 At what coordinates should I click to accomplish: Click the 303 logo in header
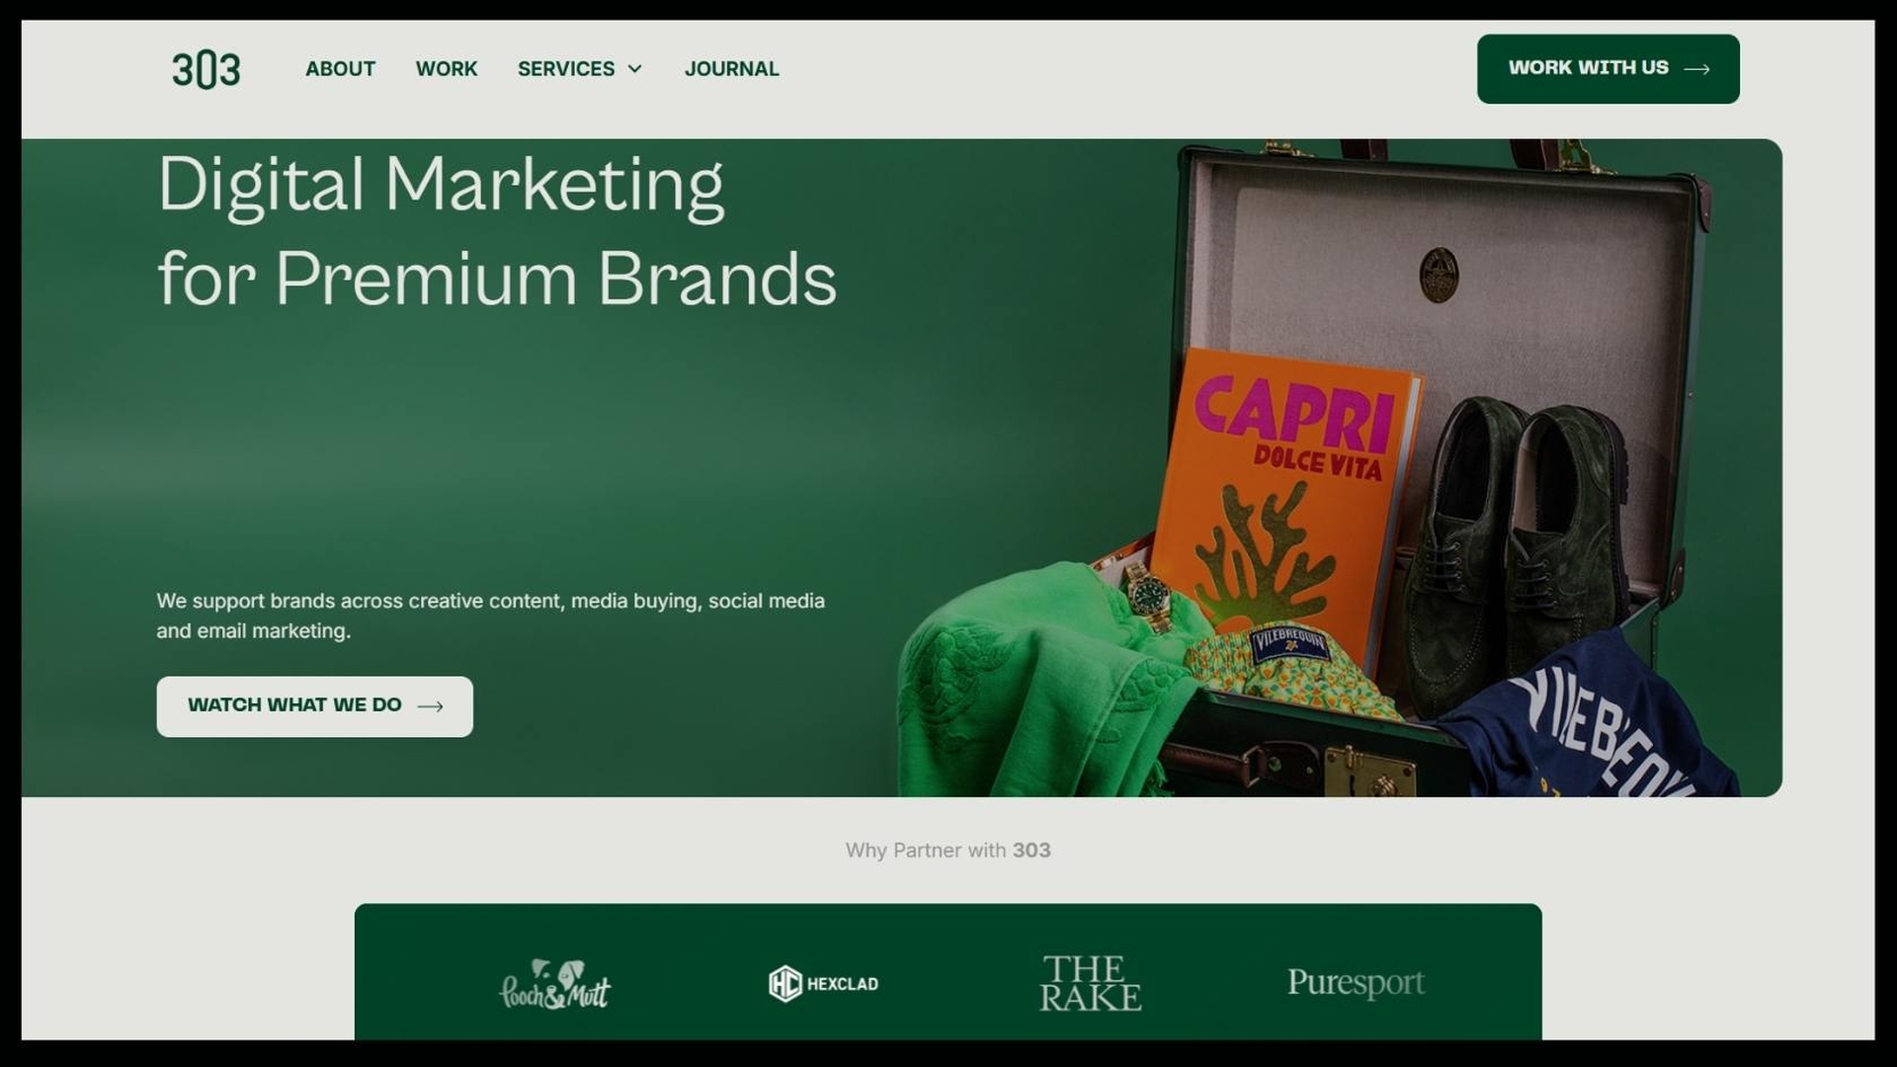pos(206,70)
